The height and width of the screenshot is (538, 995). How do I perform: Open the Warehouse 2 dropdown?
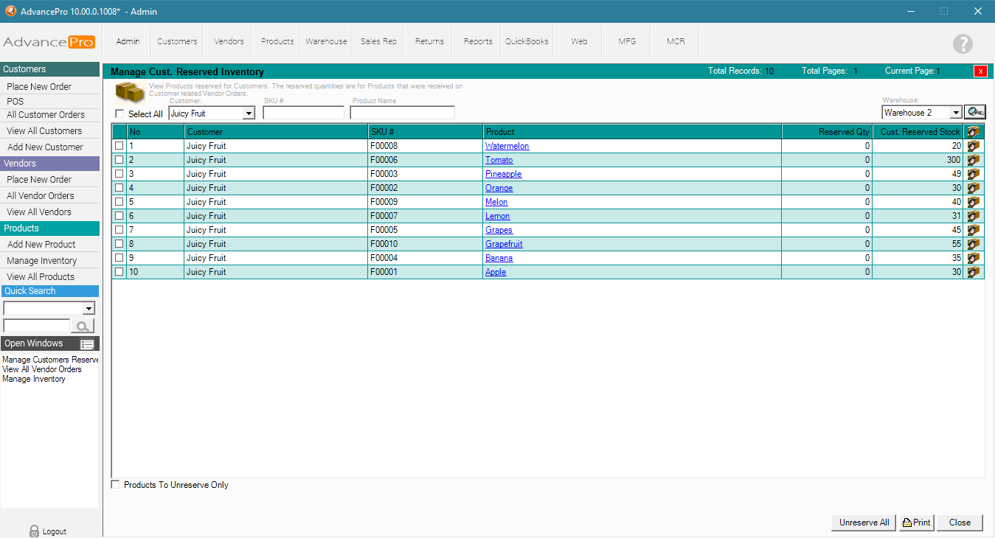click(x=956, y=113)
